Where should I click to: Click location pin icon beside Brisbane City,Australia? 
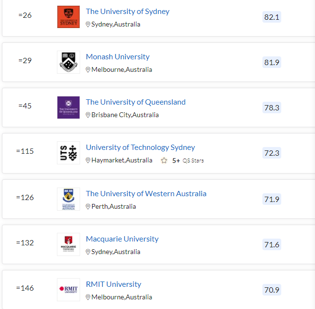[x=88, y=115]
